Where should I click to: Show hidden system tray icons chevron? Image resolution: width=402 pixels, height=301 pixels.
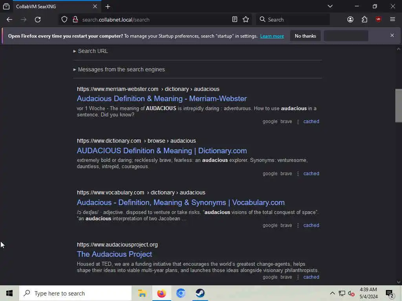[332, 293]
